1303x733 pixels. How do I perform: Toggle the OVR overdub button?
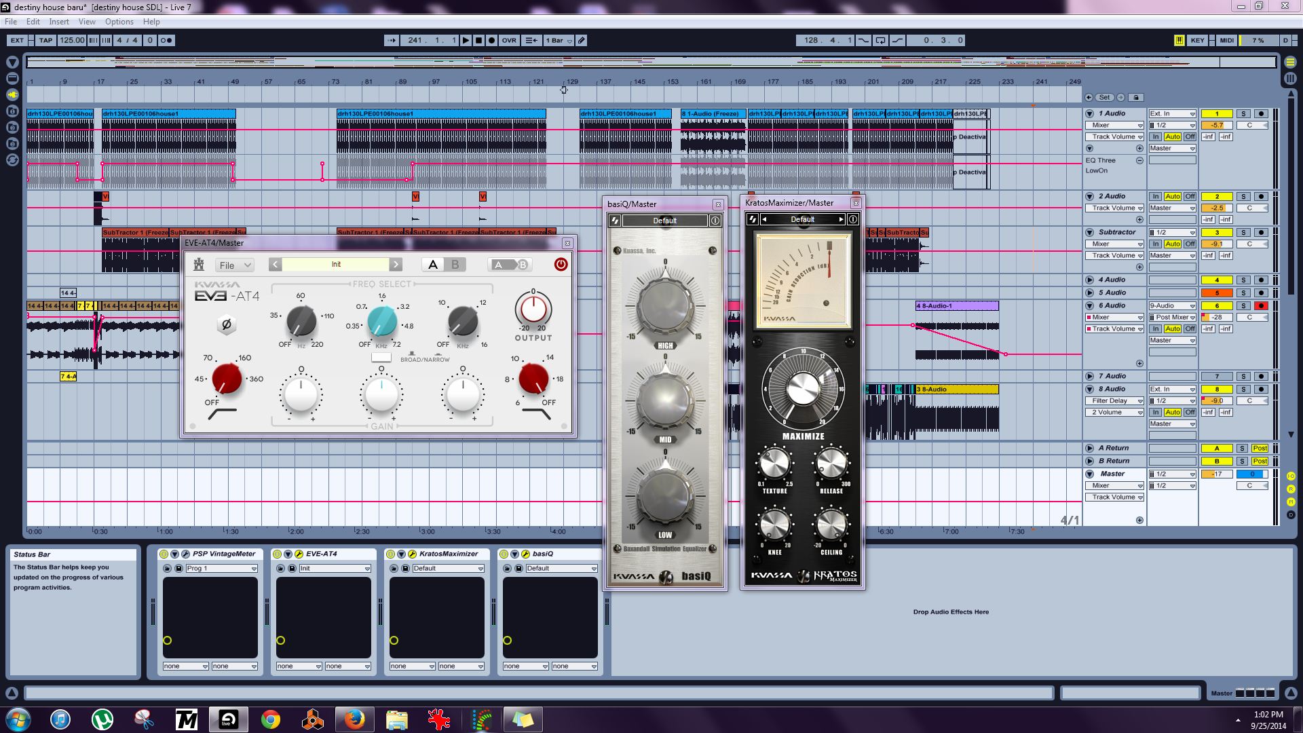pyautogui.click(x=509, y=40)
